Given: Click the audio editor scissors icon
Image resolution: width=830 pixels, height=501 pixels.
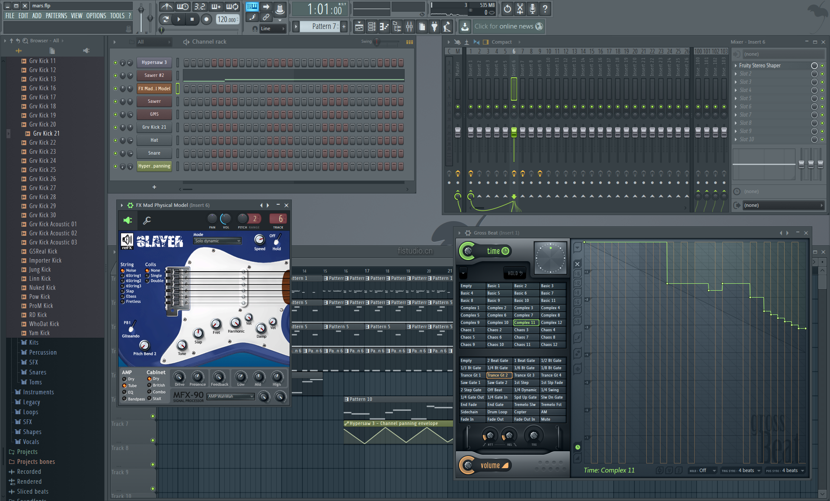Looking at the screenshot, I should click(x=520, y=8).
